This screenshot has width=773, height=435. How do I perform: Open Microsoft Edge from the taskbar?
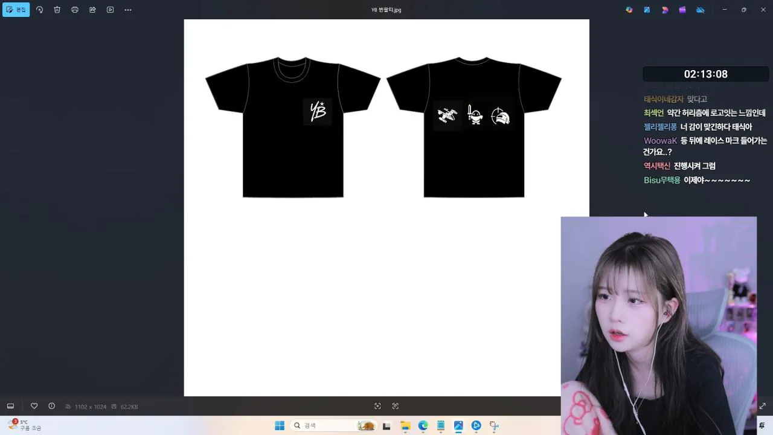[423, 425]
